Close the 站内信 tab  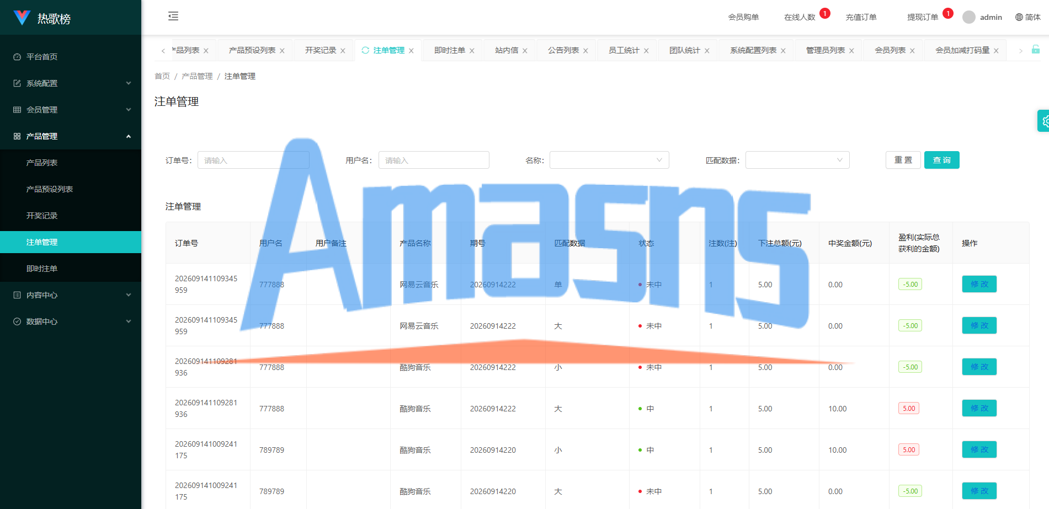(x=525, y=51)
